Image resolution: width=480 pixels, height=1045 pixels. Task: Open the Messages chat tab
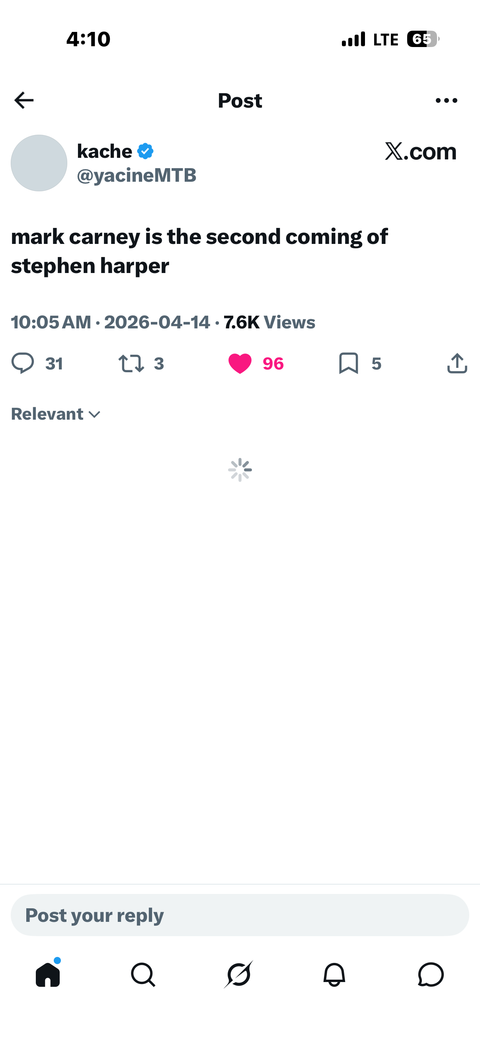click(431, 974)
